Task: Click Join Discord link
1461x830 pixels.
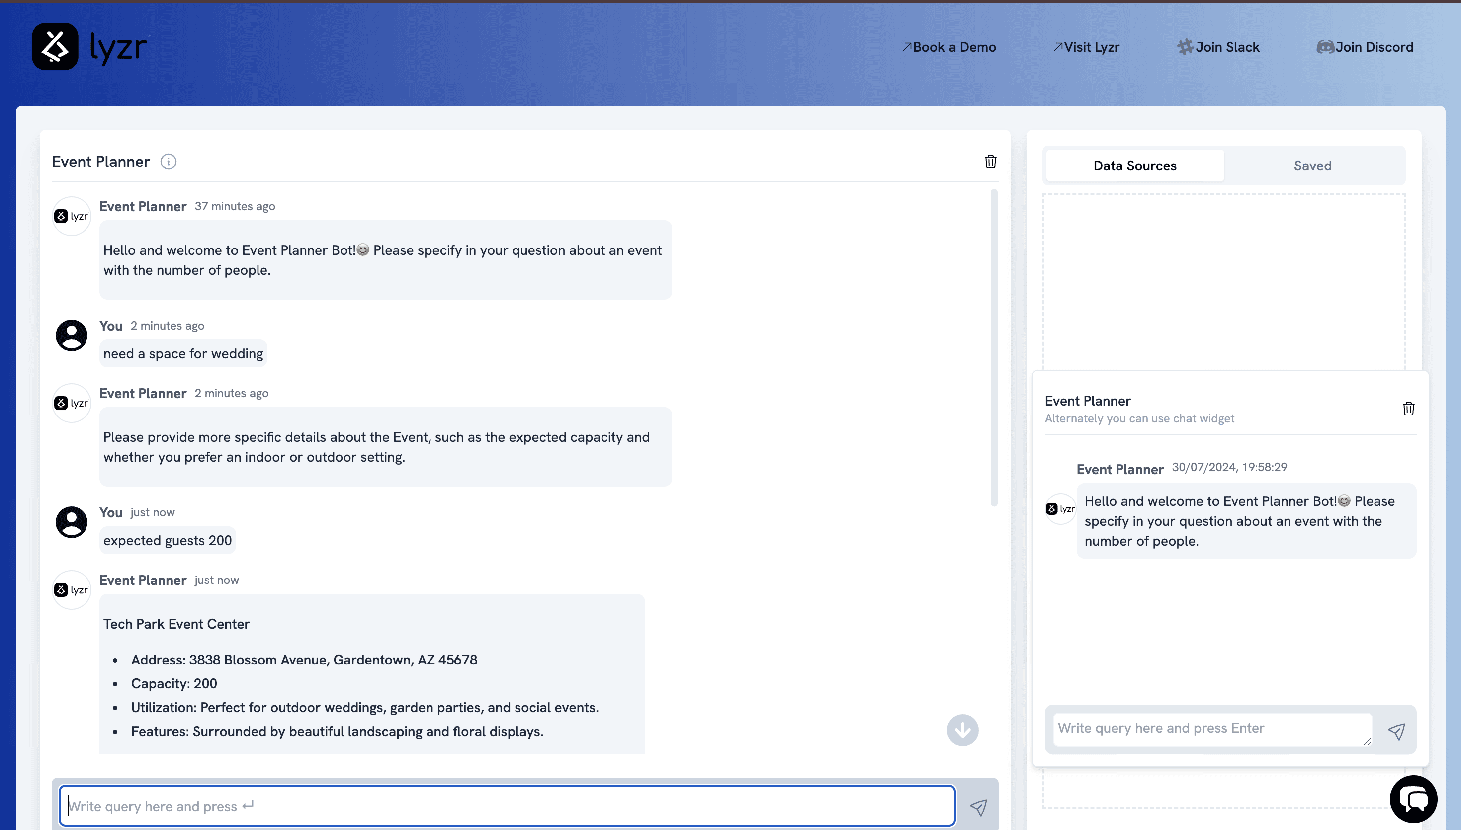Action: click(1365, 47)
